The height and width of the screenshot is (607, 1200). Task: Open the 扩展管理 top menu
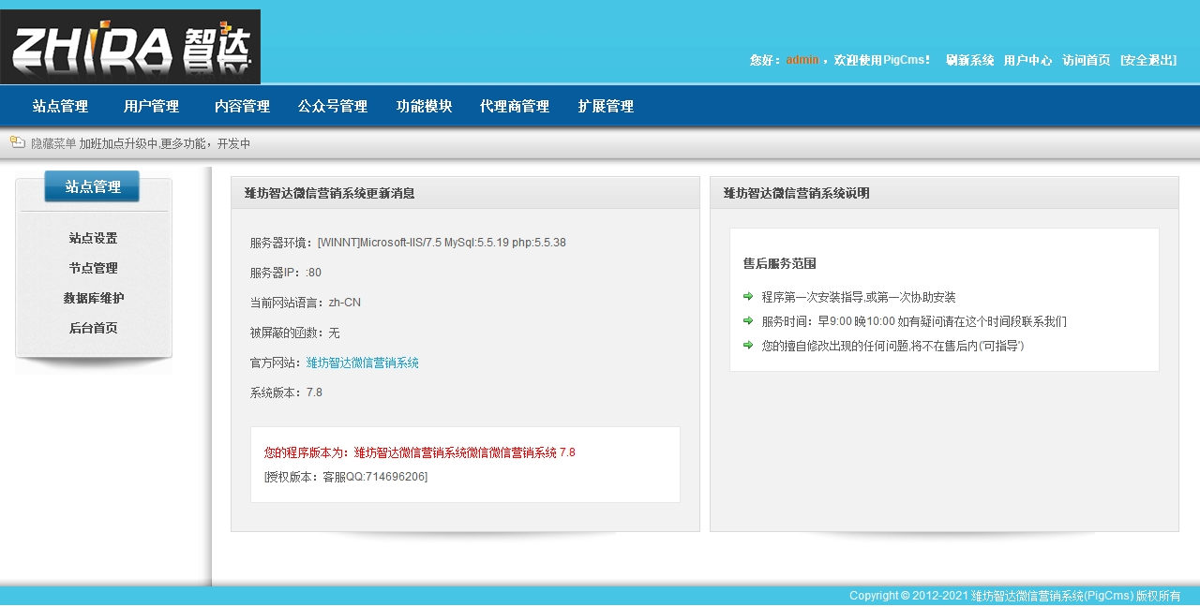[x=606, y=107]
